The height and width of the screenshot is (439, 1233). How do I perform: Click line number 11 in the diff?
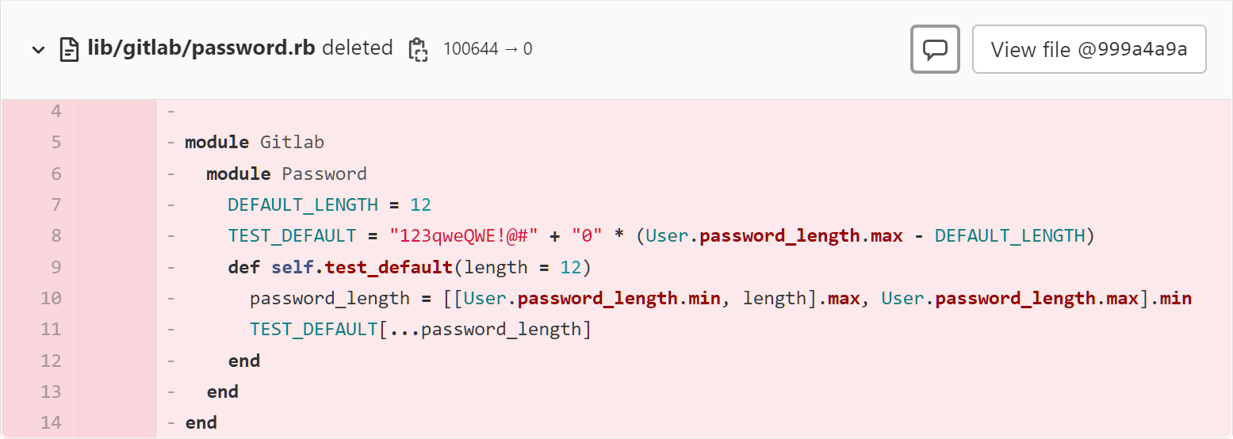[x=51, y=330]
